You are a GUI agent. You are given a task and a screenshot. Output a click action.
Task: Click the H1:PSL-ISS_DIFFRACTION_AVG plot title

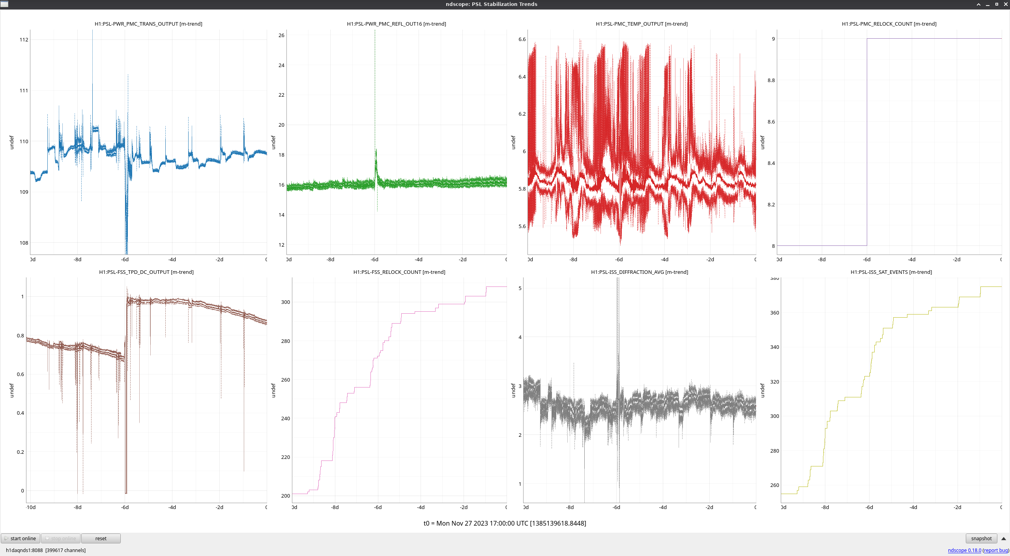639,272
